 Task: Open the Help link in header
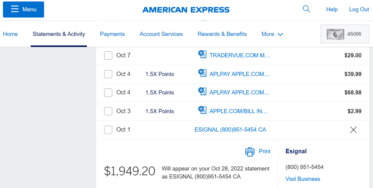(332, 10)
